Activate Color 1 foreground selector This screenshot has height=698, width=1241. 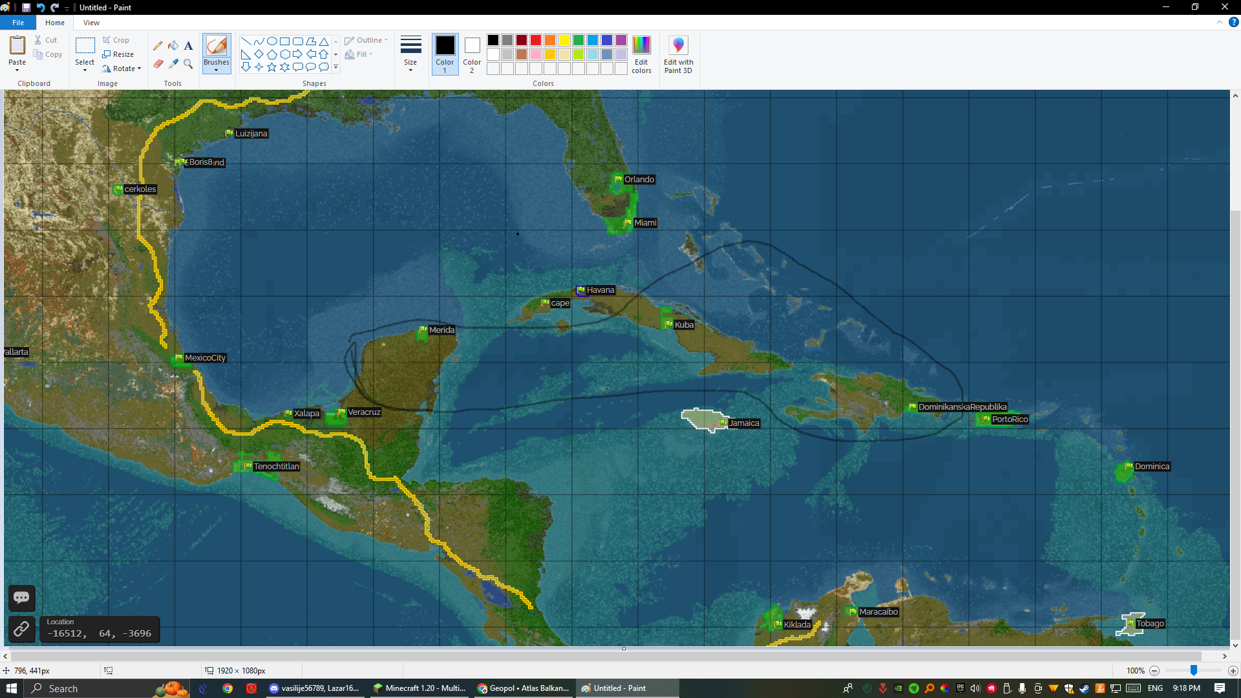pyautogui.click(x=445, y=54)
